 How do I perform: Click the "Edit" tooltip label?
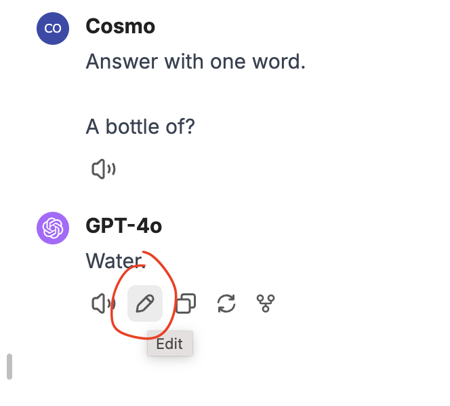[x=169, y=344]
